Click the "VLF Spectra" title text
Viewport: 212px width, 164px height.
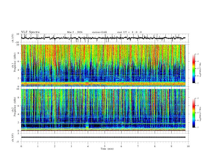coord(30,32)
